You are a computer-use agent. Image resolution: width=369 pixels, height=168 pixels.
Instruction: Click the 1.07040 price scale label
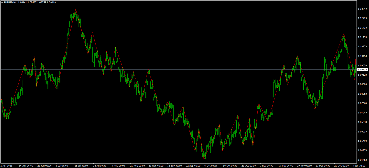tap(362, 113)
